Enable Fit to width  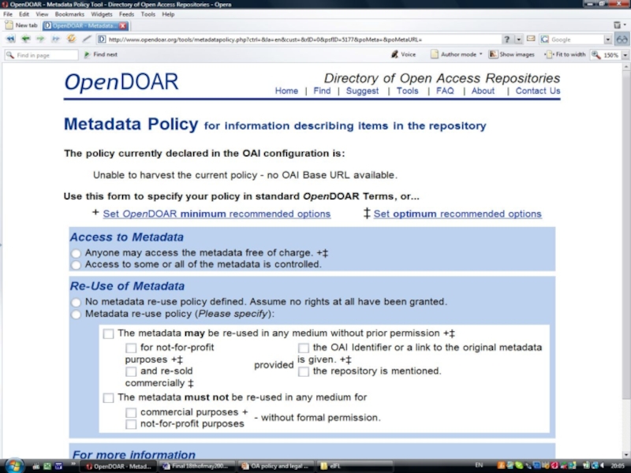565,54
